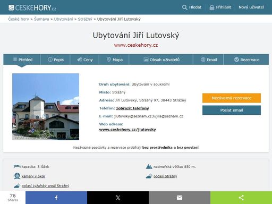Reveal phone numbers with zobrazit telefony
Screen dimensions: 272x204
coord(132,108)
